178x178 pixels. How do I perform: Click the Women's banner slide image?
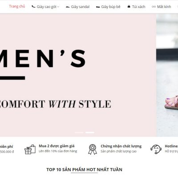[78, 75]
